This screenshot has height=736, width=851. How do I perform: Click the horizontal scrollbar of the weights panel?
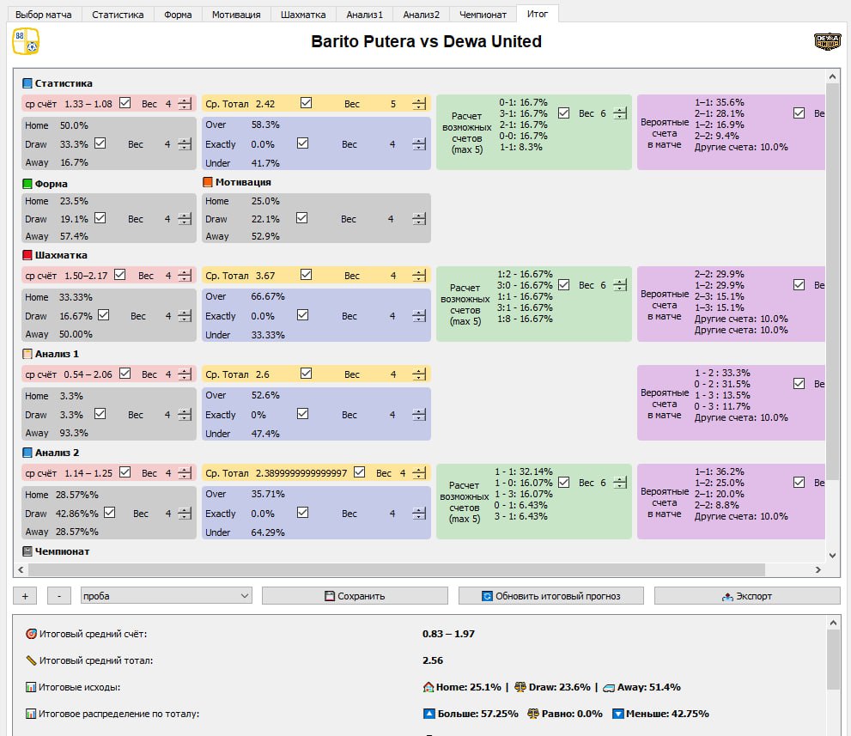(396, 569)
